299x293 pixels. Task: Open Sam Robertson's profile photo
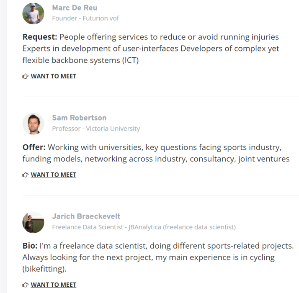[x=33, y=123]
